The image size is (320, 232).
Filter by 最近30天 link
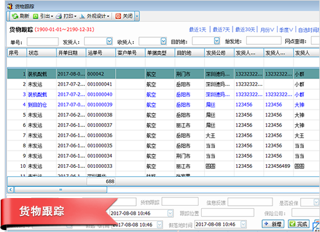click(x=245, y=29)
